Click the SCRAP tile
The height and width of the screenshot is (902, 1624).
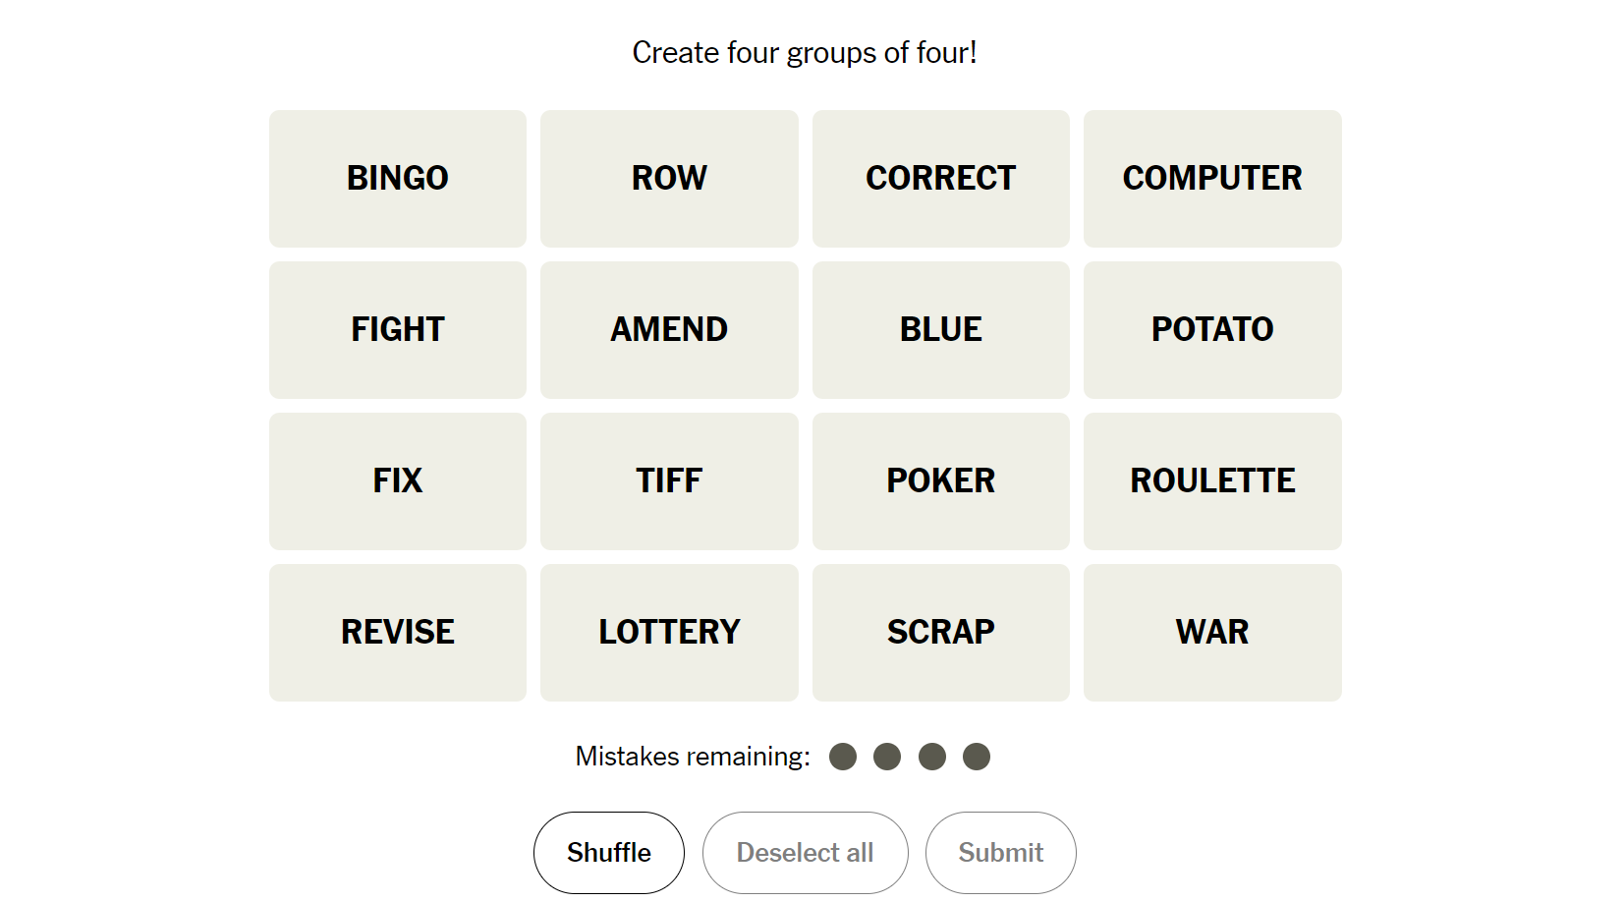941,633
